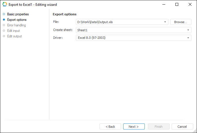Open the Edit output step
This screenshot has width=197, height=133.
(x=14, y=36)
